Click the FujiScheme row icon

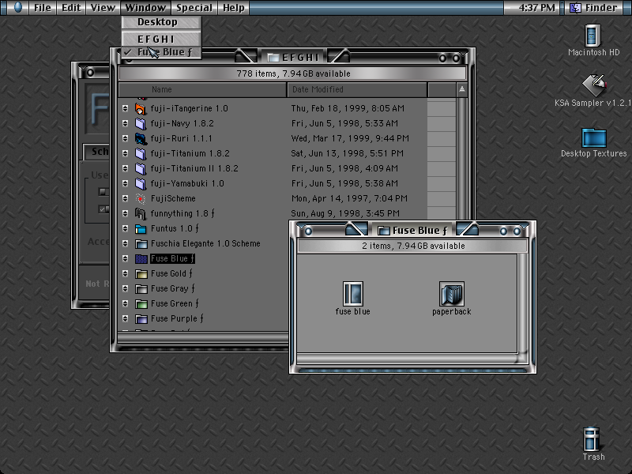pyautogui.click(x=141, y=198)
